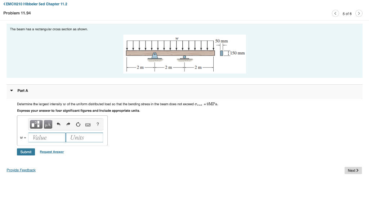Go to next item with right chevron circle
Screen dimensions: 369x213
[x=359, y=13]
